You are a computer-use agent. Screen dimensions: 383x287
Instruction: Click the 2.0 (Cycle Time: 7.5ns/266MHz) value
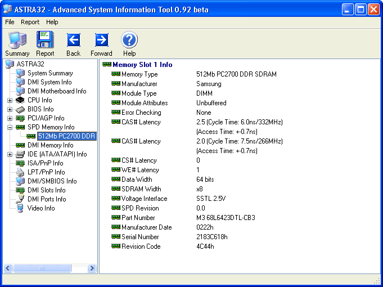[240, 141]
